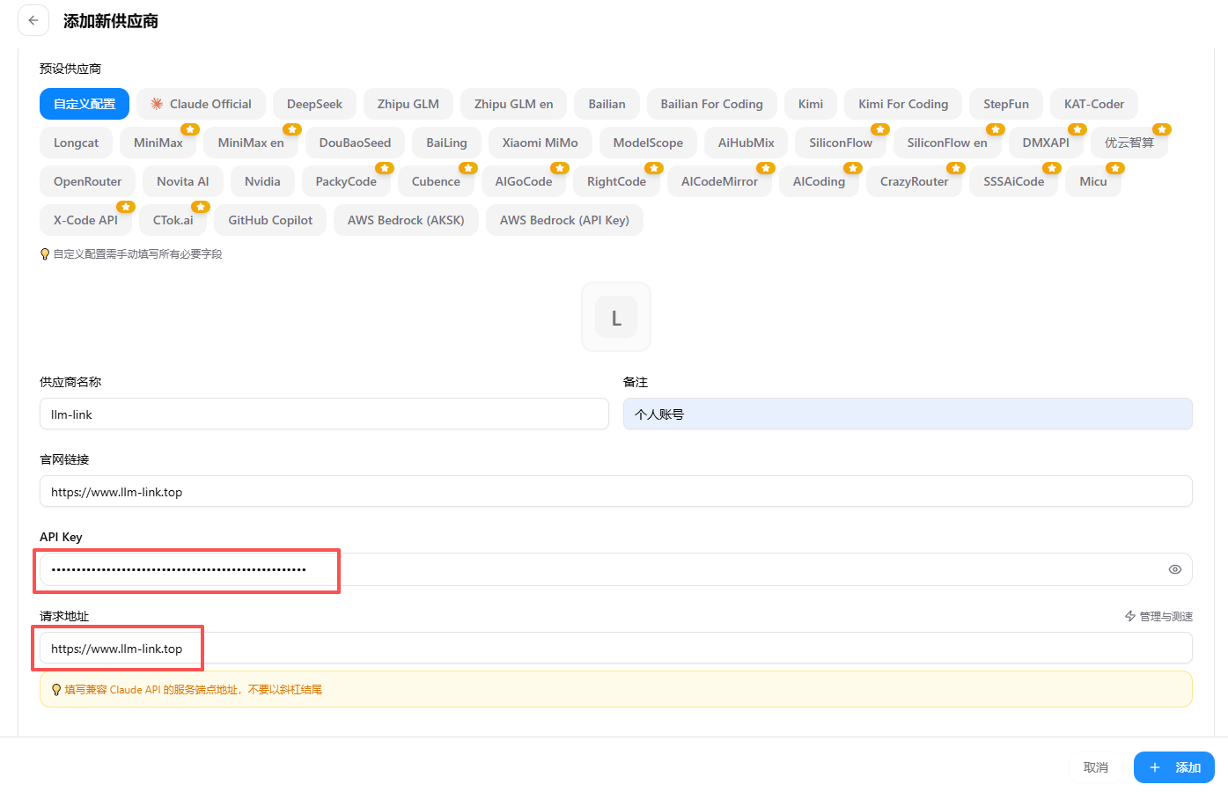Select the Cubence preset
This screenshot has width=1228, height=792.
436,181
